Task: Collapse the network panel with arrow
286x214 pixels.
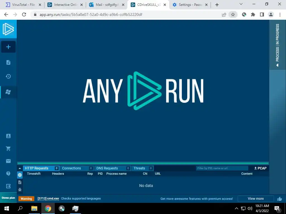Action: 20,168
